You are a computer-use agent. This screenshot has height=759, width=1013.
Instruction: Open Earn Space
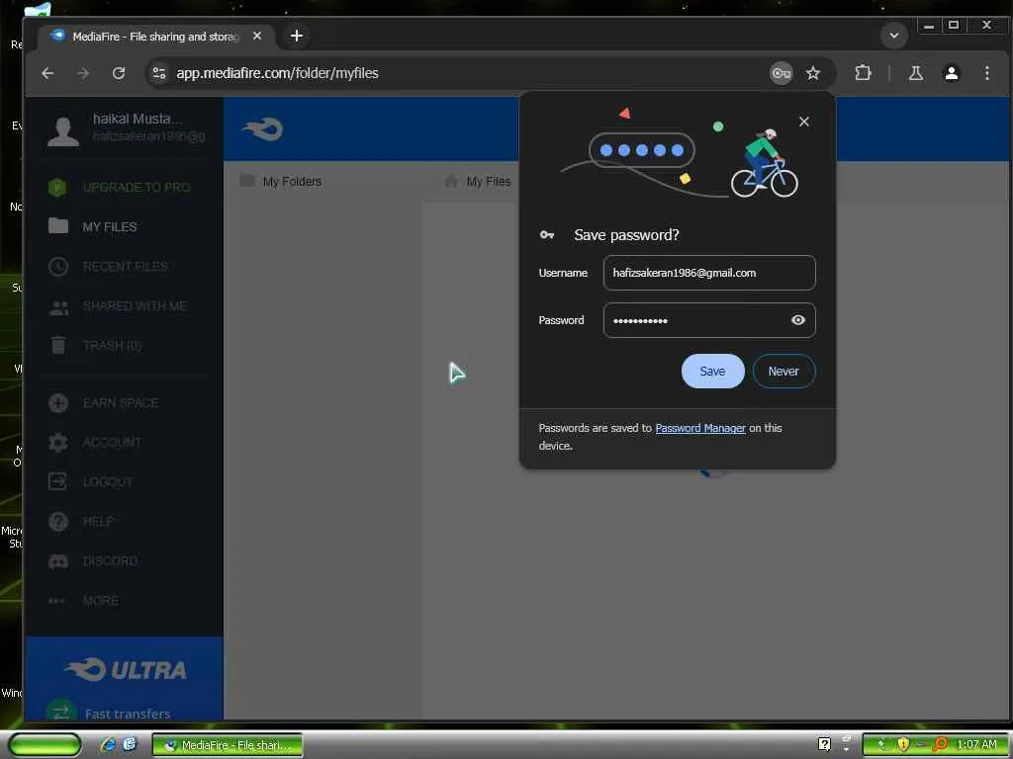103,403
